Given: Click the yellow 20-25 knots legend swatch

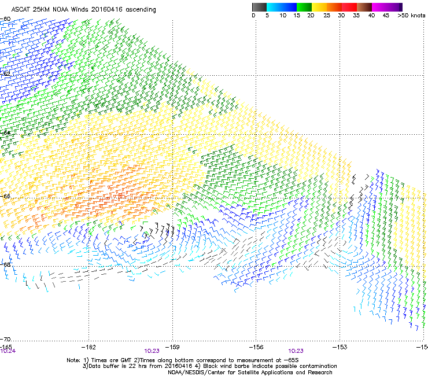Looking at the screenshot, I should tap(319, 7).
